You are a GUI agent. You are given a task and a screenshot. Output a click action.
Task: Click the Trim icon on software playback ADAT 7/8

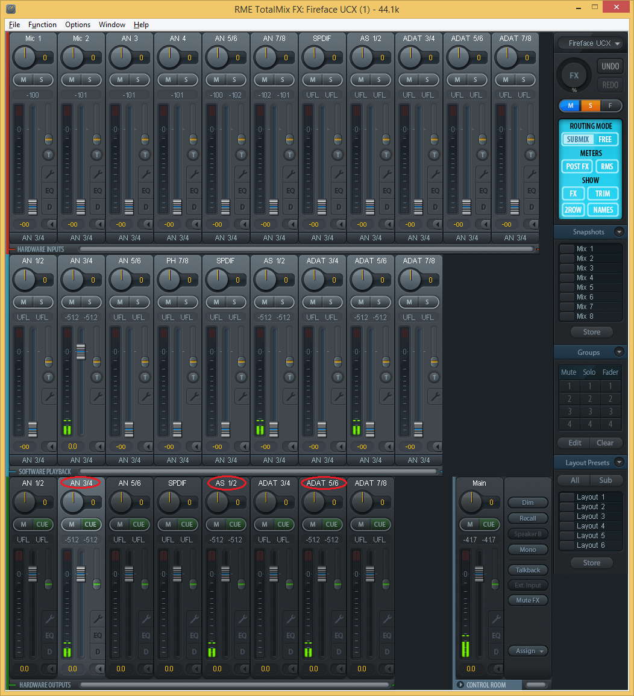pyautogui.click(x=434, y=377)
